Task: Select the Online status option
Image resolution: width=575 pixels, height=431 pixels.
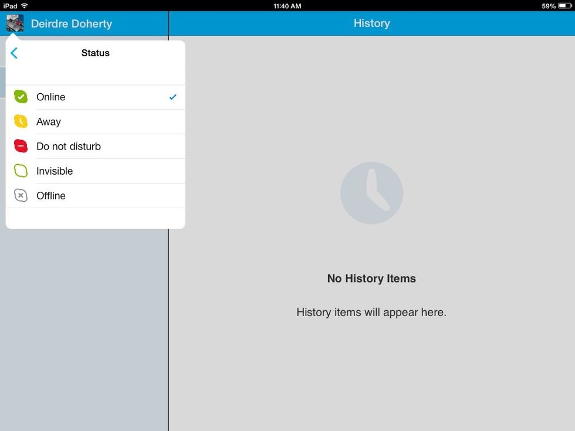Action: 51,97
